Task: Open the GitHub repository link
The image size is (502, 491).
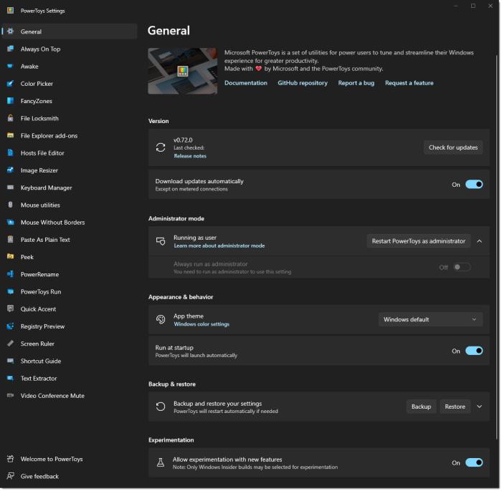Action: pos(303,83)
